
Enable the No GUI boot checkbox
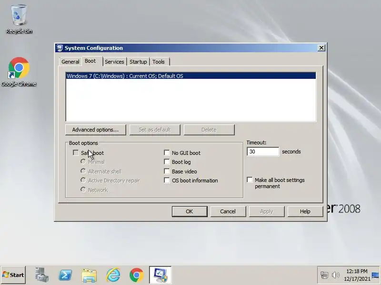pos(167,152)
